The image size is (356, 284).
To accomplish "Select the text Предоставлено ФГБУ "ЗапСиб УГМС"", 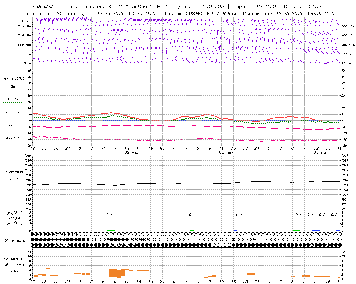I will (116, 7).
